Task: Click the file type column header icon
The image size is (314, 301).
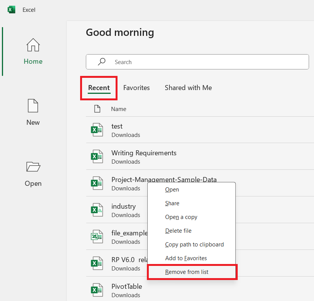Action: tap(97, 109)
